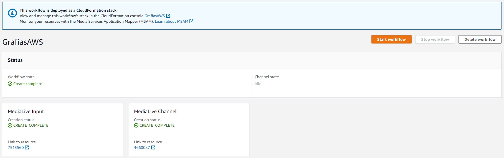Start the workflow with the orange button
504x158 pixels.
pos(391,39)
